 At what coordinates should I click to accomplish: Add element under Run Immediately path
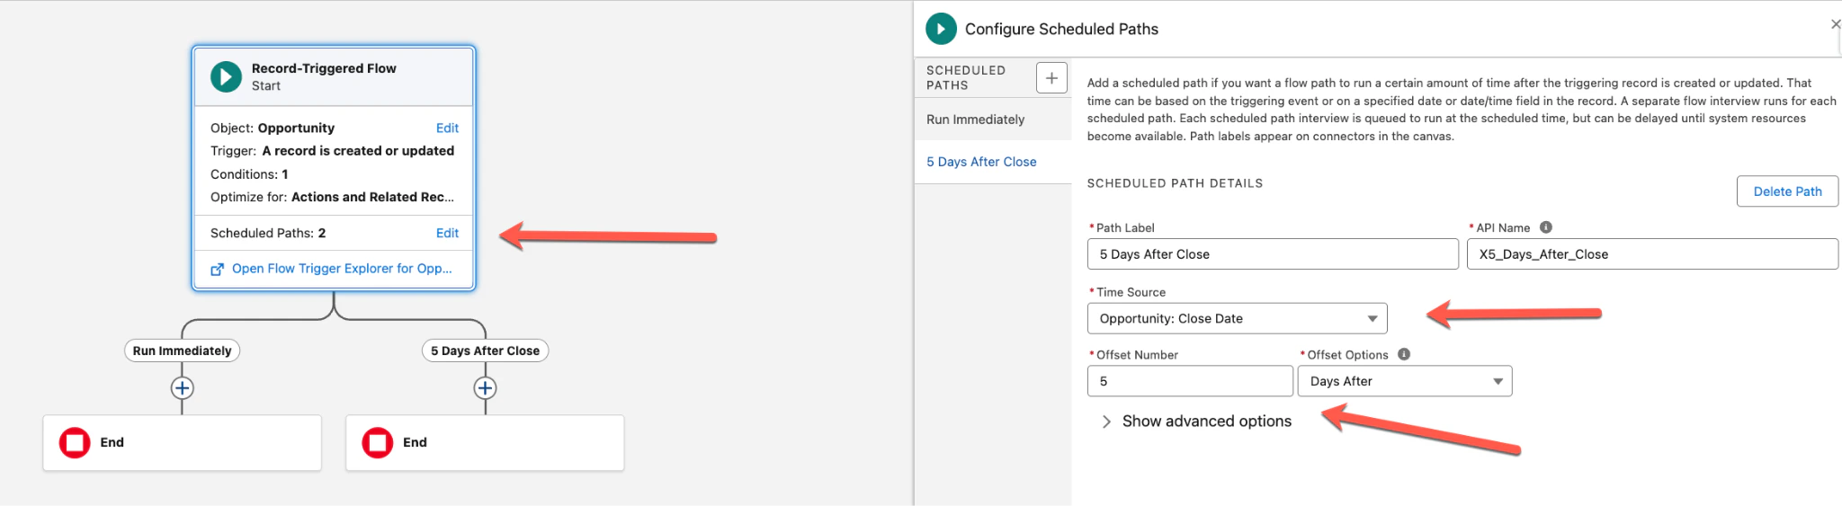182,388
